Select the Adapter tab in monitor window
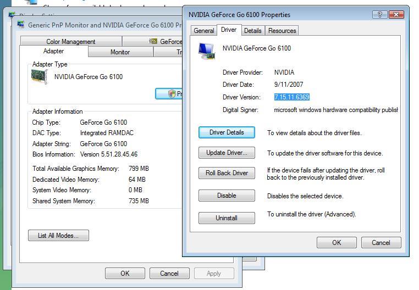The image size is (419, 290). [x=54, y=51]
